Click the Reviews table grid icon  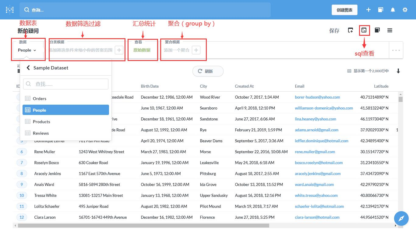(x=28, y=133)
